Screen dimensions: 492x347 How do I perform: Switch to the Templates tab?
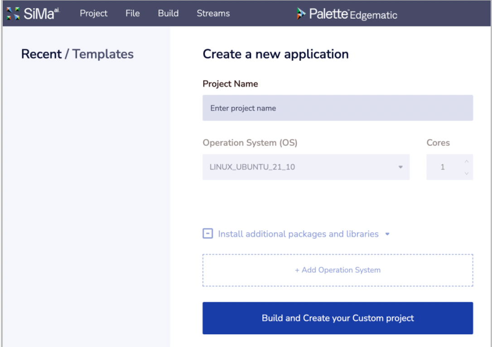[x=103, y=54]
